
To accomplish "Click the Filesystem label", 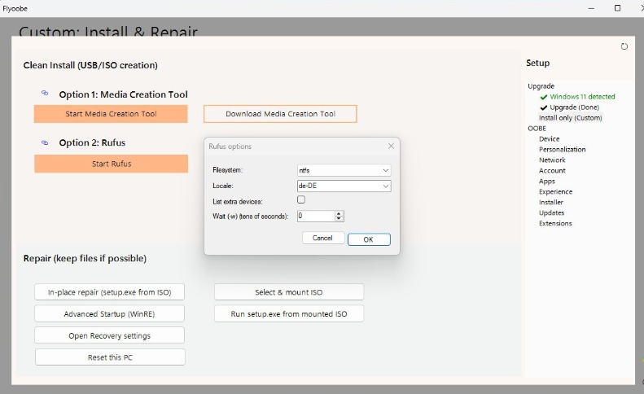I will click(227, 170).
